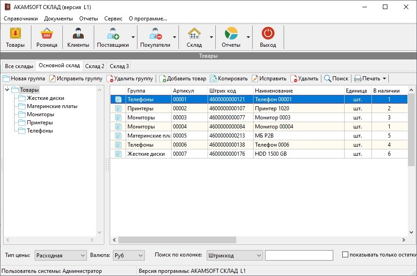This screenshot has width=417, height=276.
Task: Open the Документы menu
Action: click(x=58, y=19)
